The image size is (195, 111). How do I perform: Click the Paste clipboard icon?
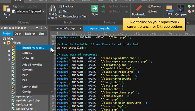6,8
